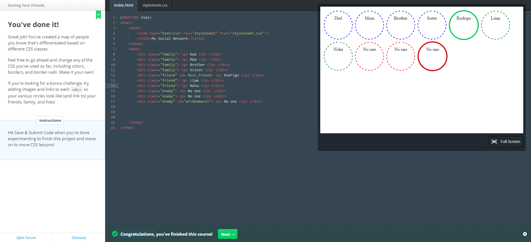Select the index.html tab

point(123,5)
